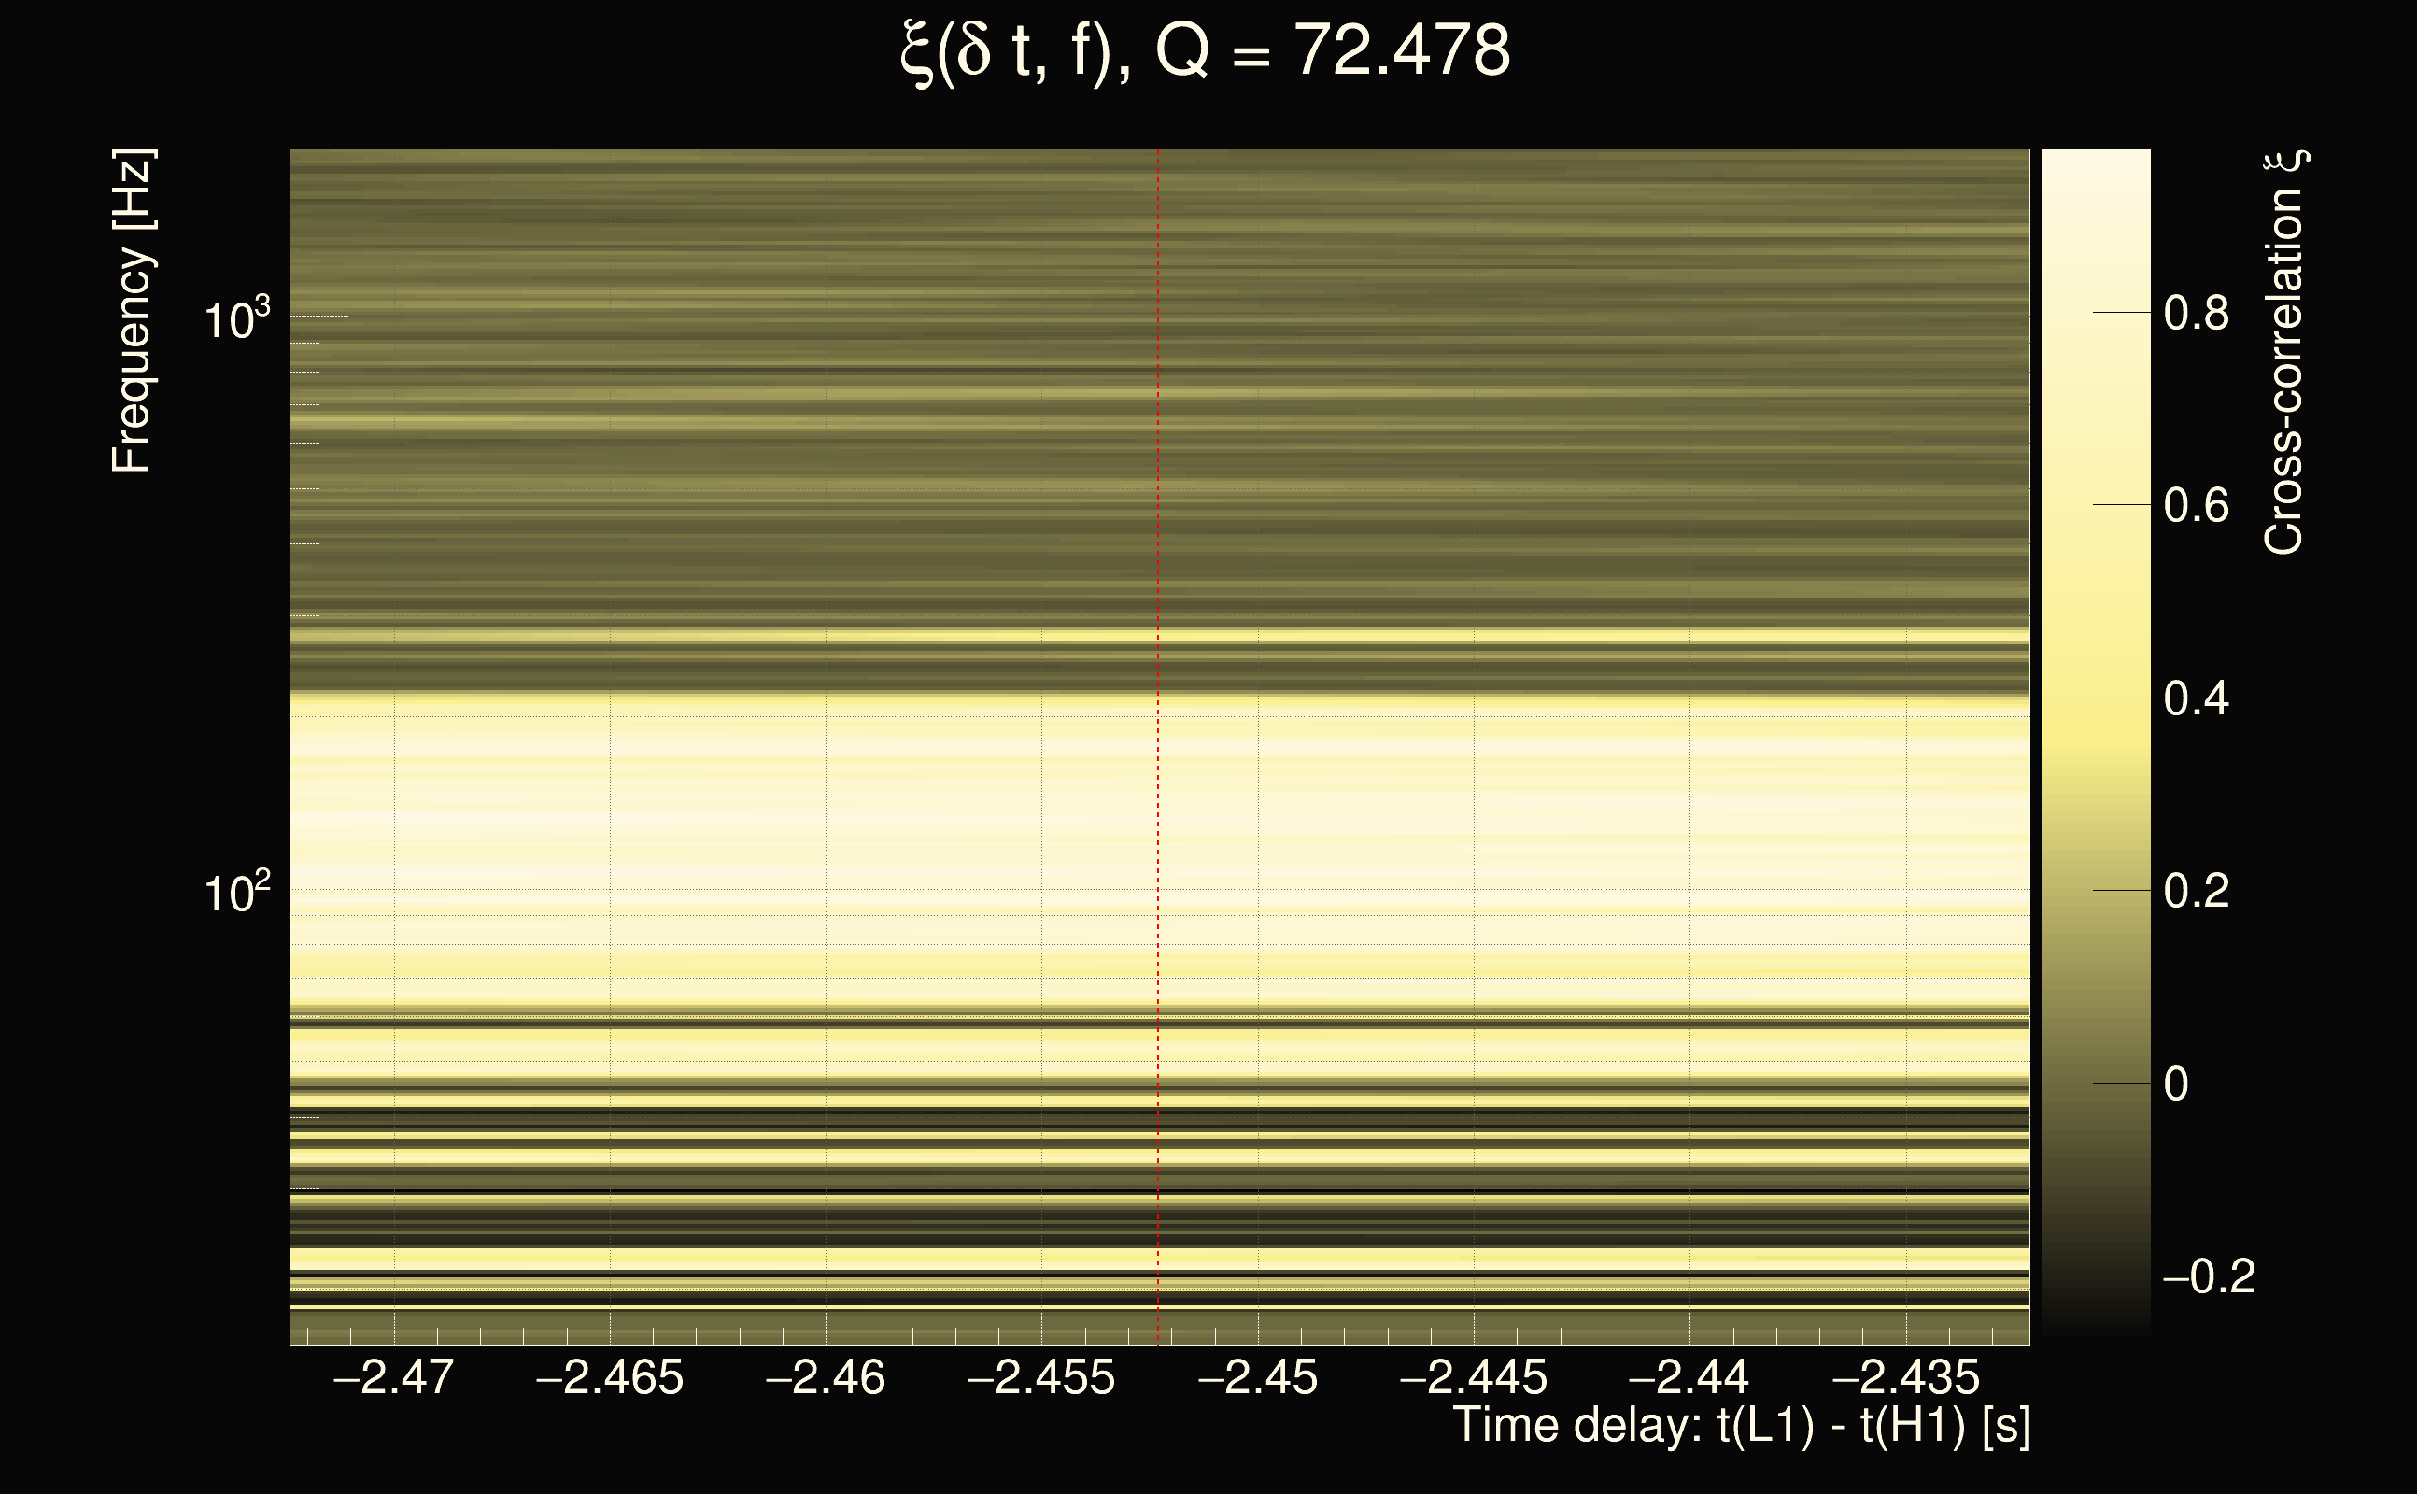Screen dimensions: 2417x1494
Task: Click the -2.465 time delay tick label
Action: click(609, 1377)
